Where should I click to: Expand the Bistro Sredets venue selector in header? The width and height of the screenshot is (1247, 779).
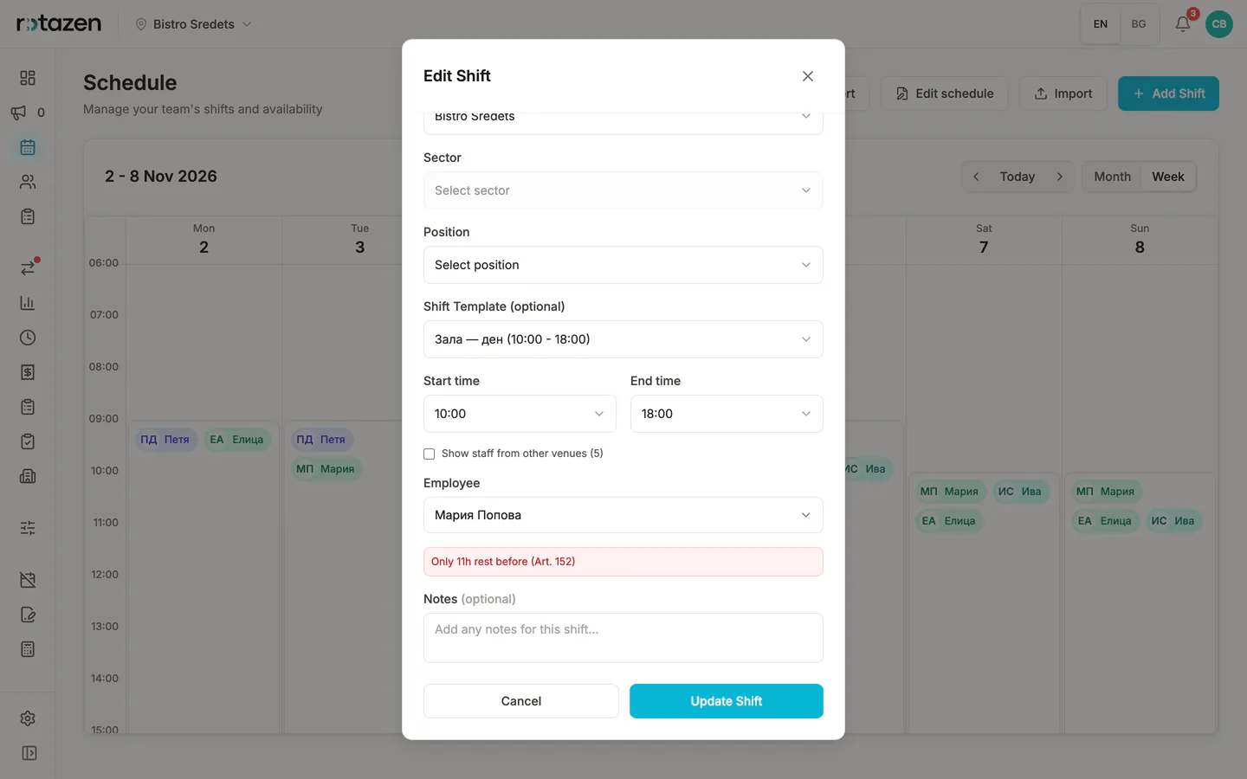coord(193,24)
